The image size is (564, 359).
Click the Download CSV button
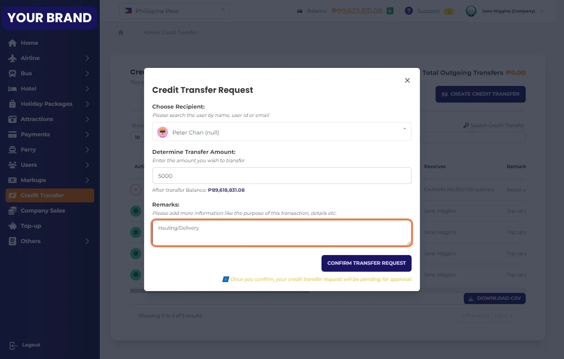[x=494, y=298]
